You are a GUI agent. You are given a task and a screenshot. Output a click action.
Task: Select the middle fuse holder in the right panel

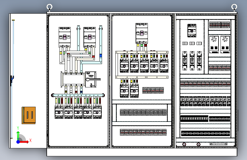click(x=192, y=61)
